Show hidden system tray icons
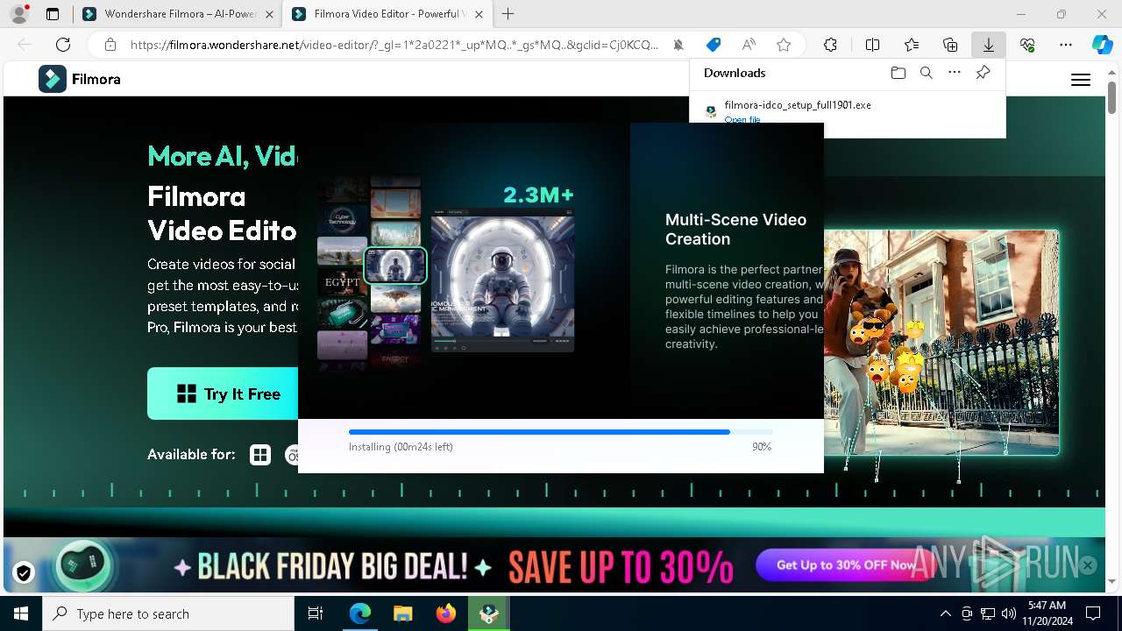 pyautogui.click(x=945, y=613)
